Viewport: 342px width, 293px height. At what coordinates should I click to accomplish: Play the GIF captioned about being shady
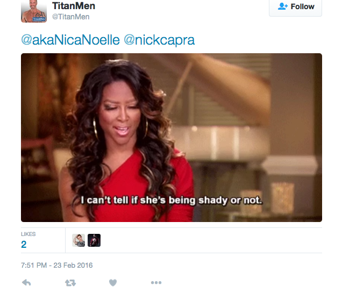(x=172, y=138)
